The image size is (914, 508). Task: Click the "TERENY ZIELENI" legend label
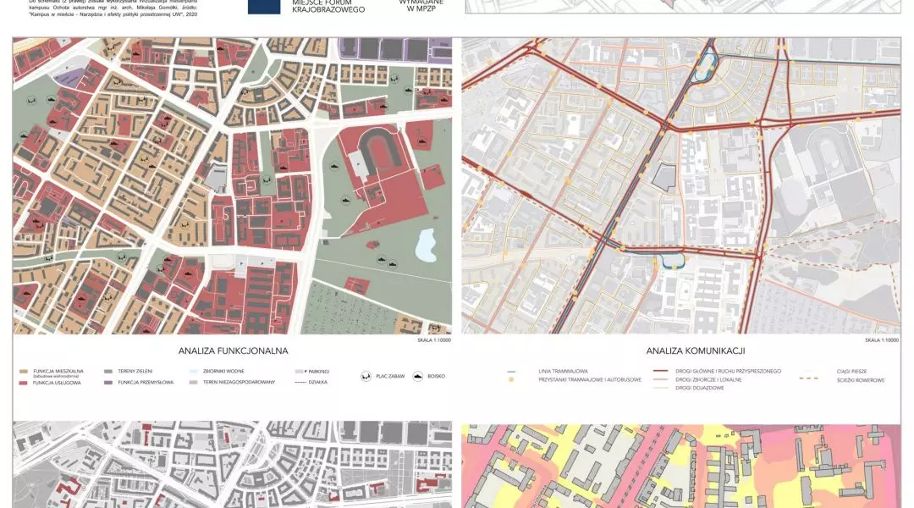coord(135,372)
